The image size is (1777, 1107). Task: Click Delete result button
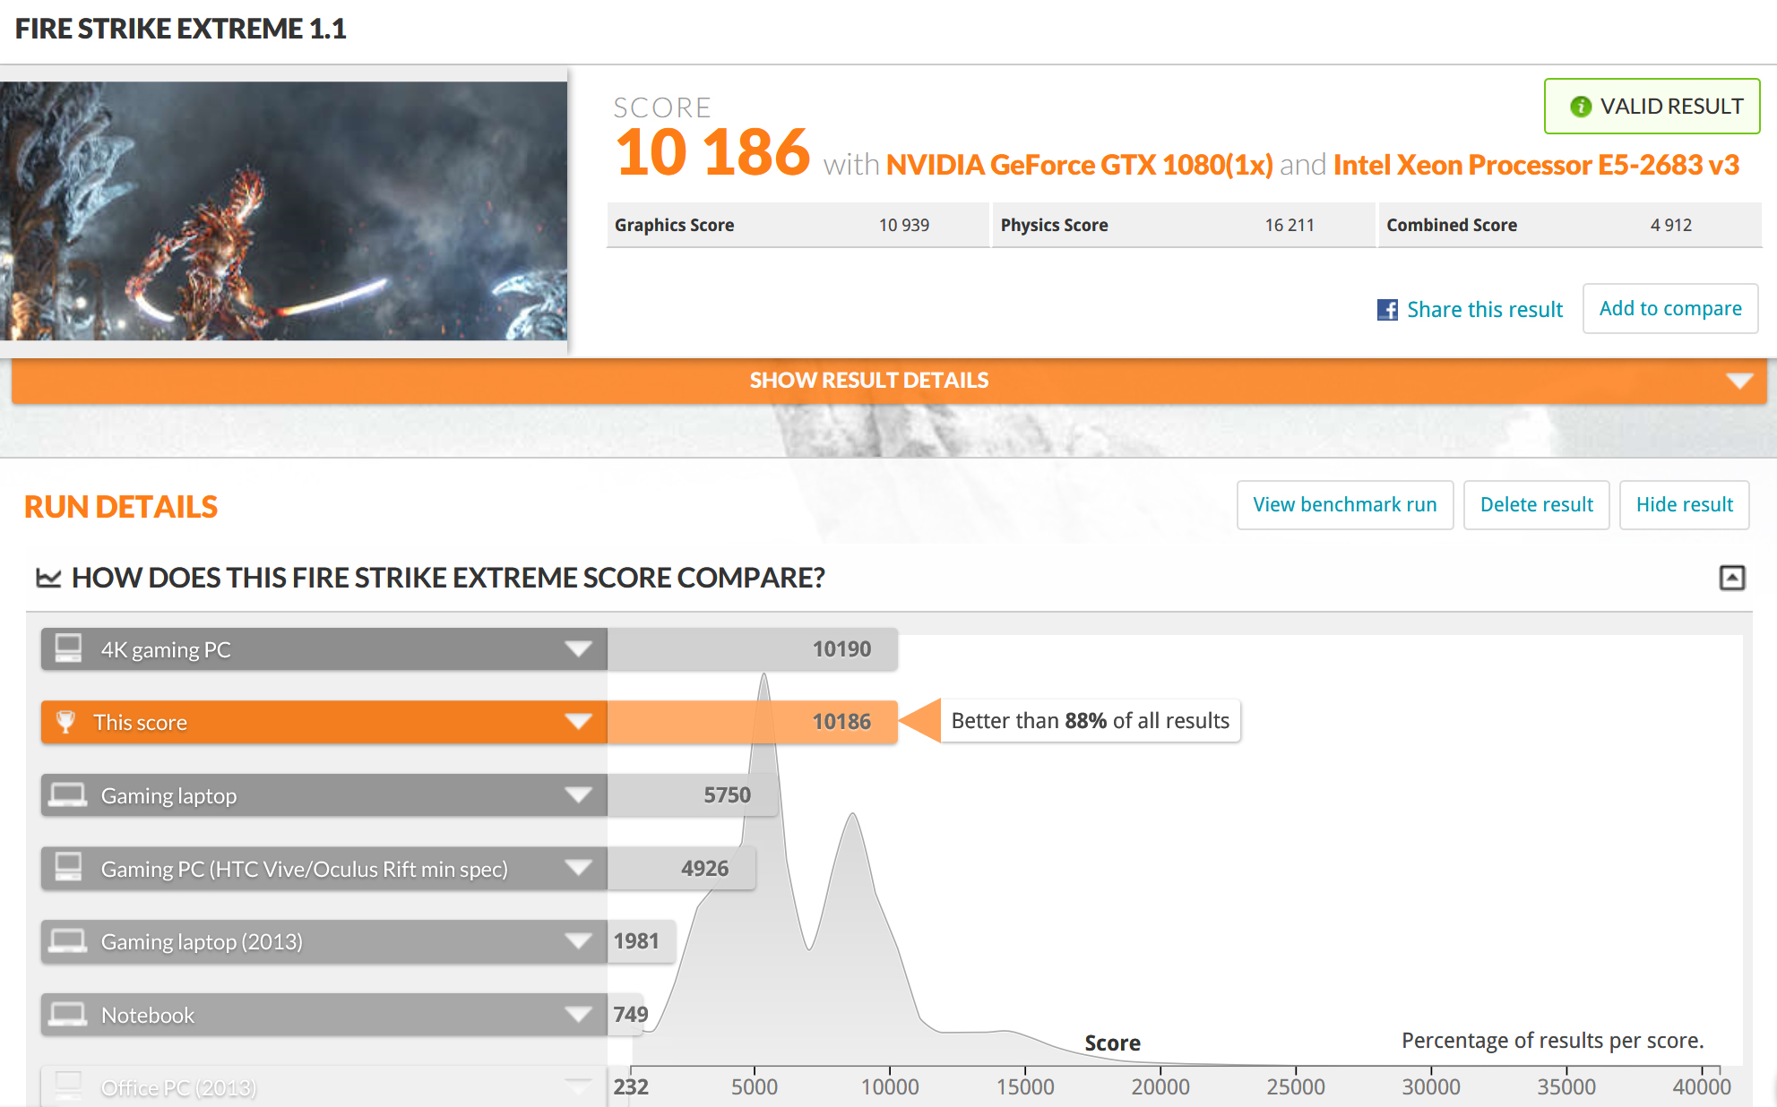(x=1536, y=505)
